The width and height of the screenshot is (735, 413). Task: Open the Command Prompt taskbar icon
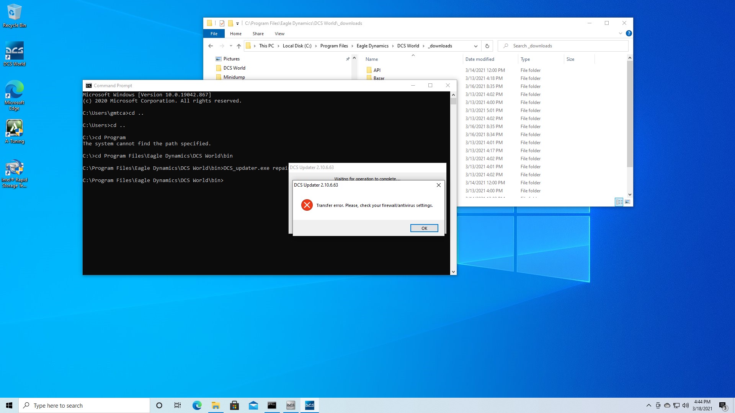tap(272, 405)
